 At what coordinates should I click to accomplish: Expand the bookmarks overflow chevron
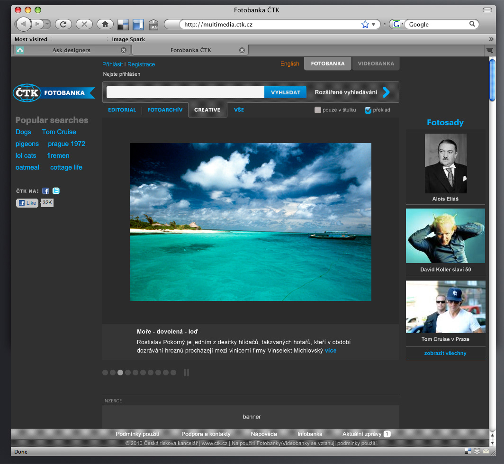tap(491, 39)
